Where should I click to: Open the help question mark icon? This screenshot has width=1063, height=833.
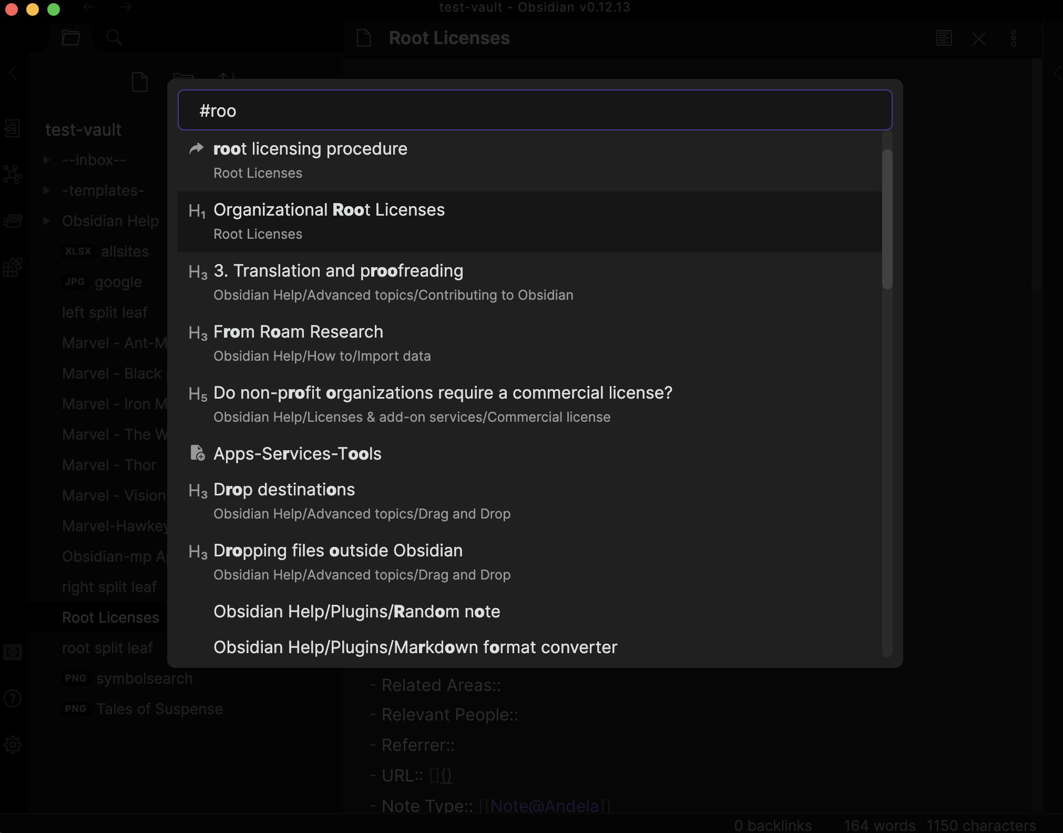click(12, 698)
